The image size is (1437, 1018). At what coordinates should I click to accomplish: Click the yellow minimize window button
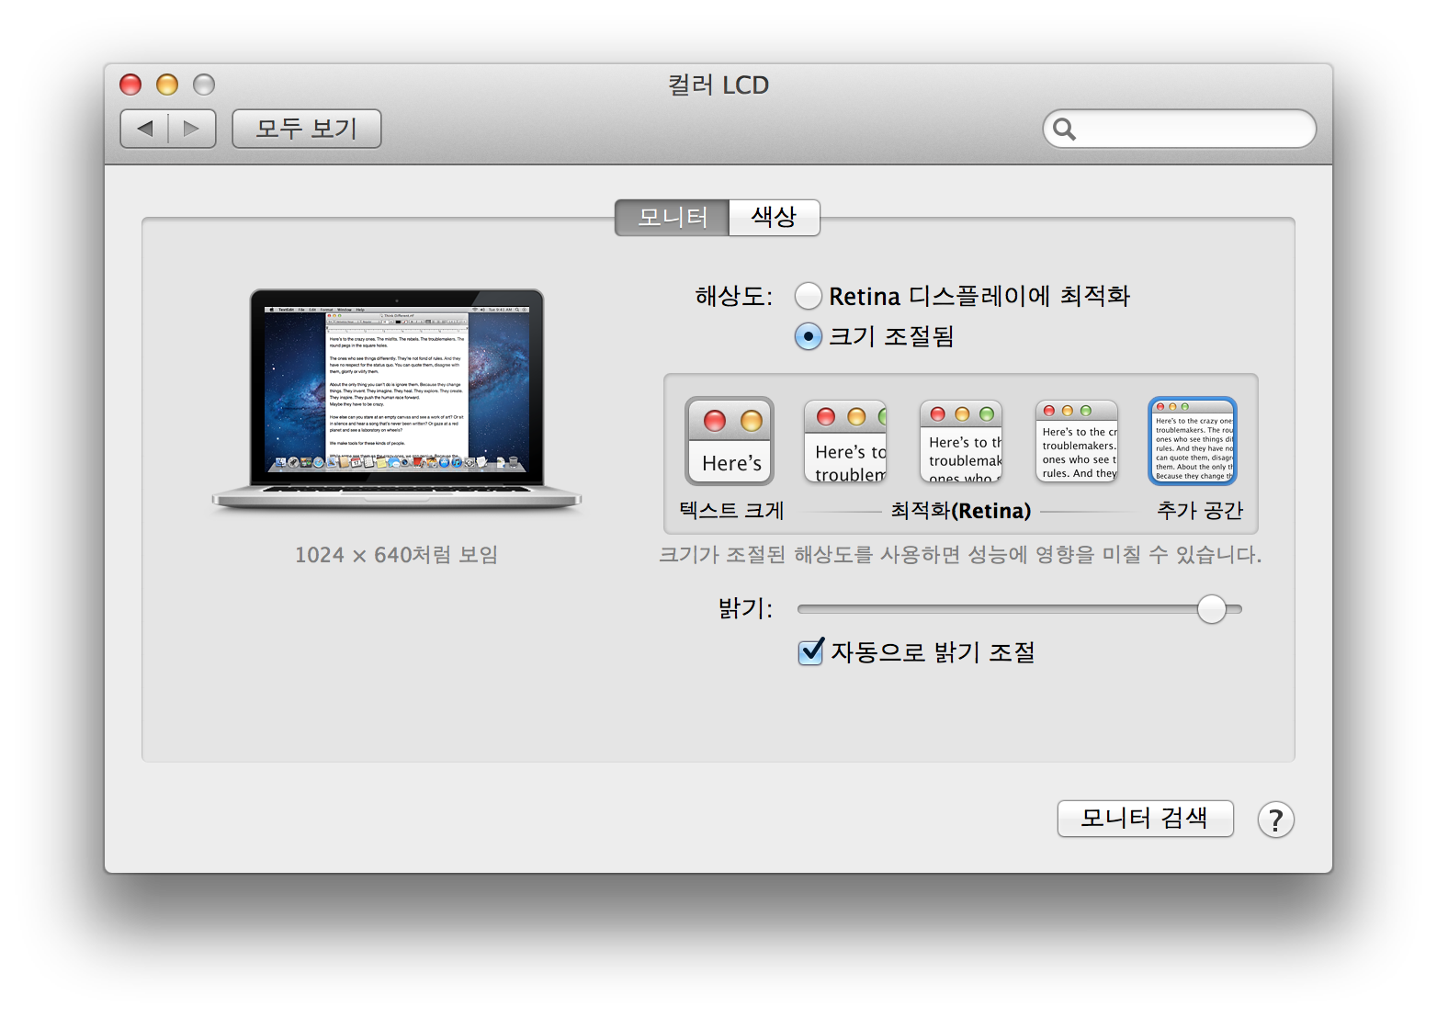tap(167, 85)
